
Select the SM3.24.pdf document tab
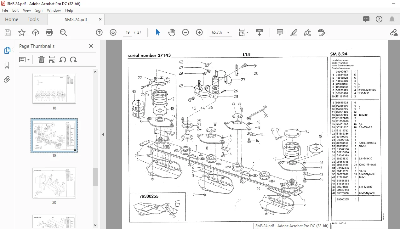pyautogui.click(x=76, y=20)
